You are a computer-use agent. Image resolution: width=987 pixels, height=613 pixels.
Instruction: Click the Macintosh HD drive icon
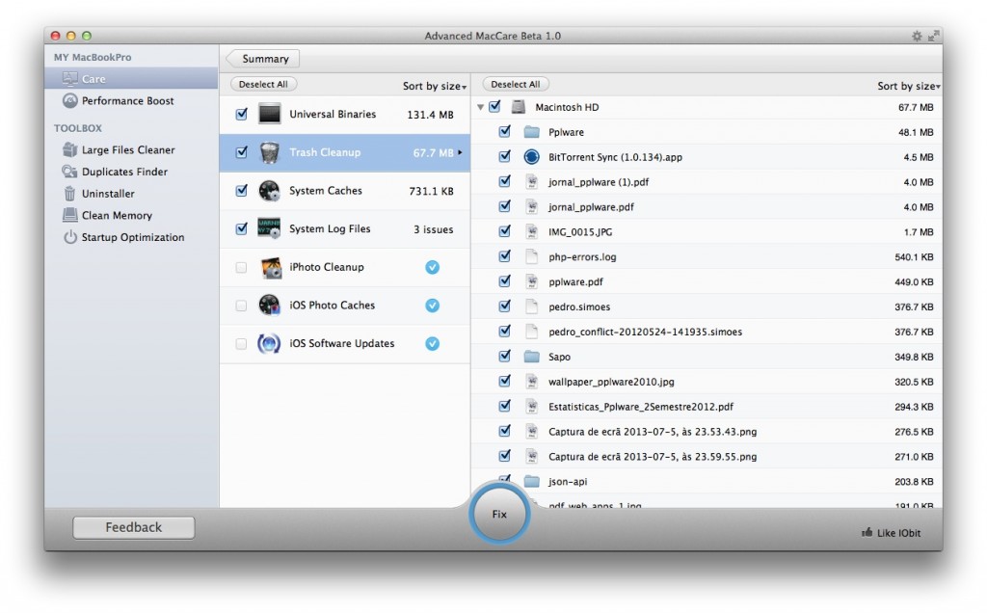pos(518,107)
